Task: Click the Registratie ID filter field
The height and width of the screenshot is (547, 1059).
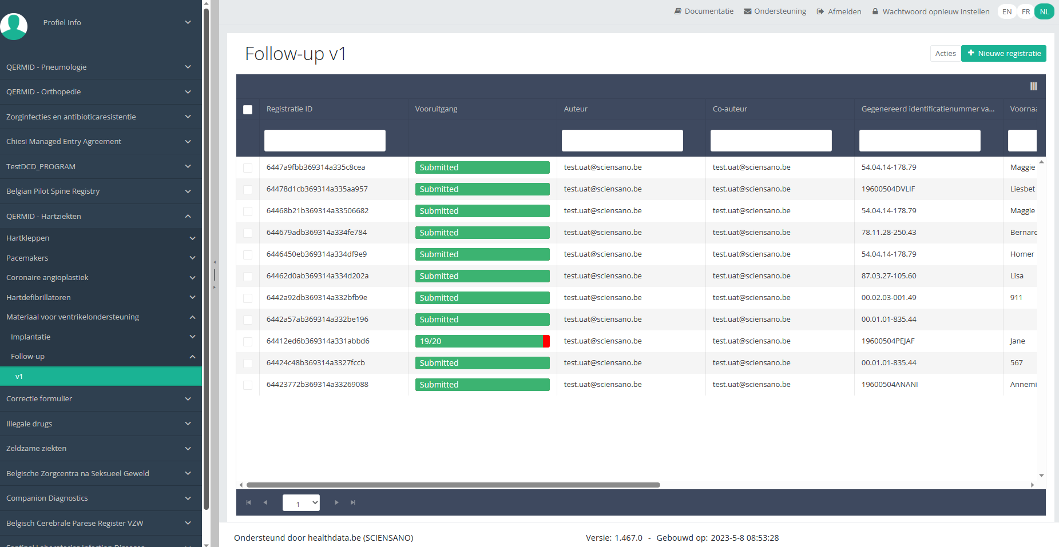Action: 324,141
